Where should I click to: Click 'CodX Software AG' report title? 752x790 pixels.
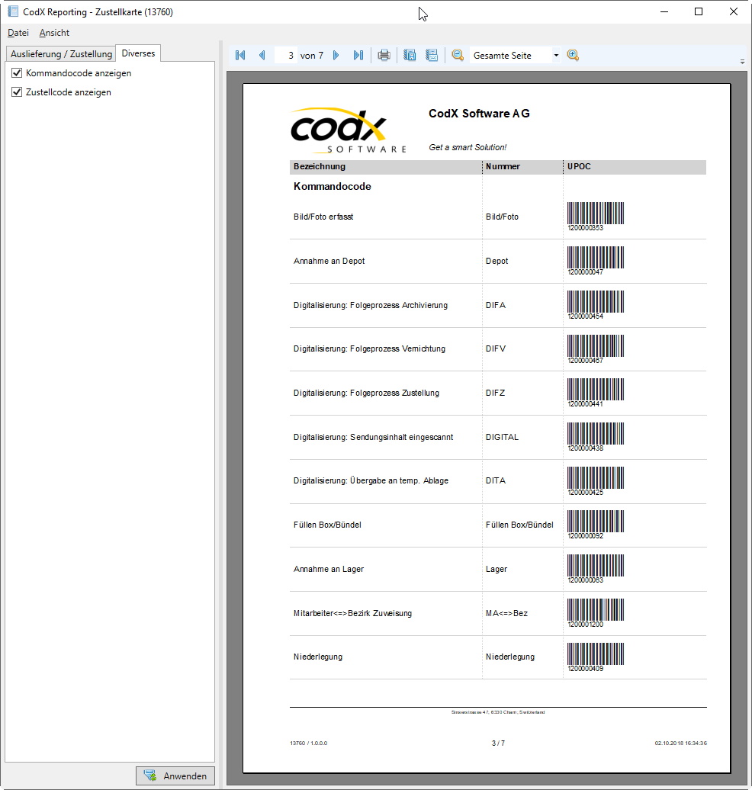click(479, 114)
